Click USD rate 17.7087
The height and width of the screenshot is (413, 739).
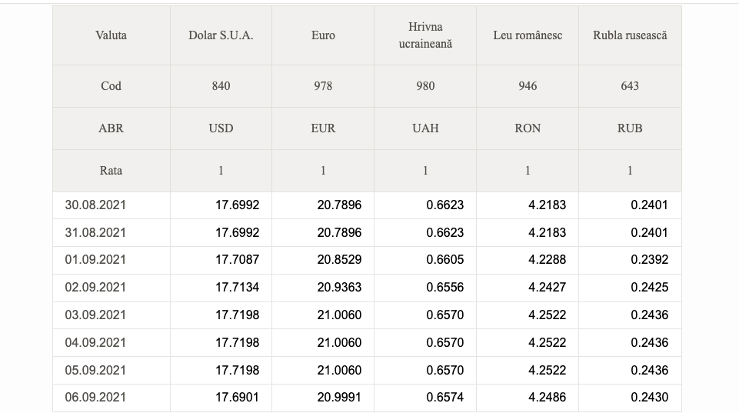[237, 260]
